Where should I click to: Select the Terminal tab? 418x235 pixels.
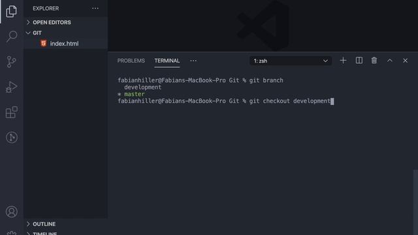coord(167,61)
